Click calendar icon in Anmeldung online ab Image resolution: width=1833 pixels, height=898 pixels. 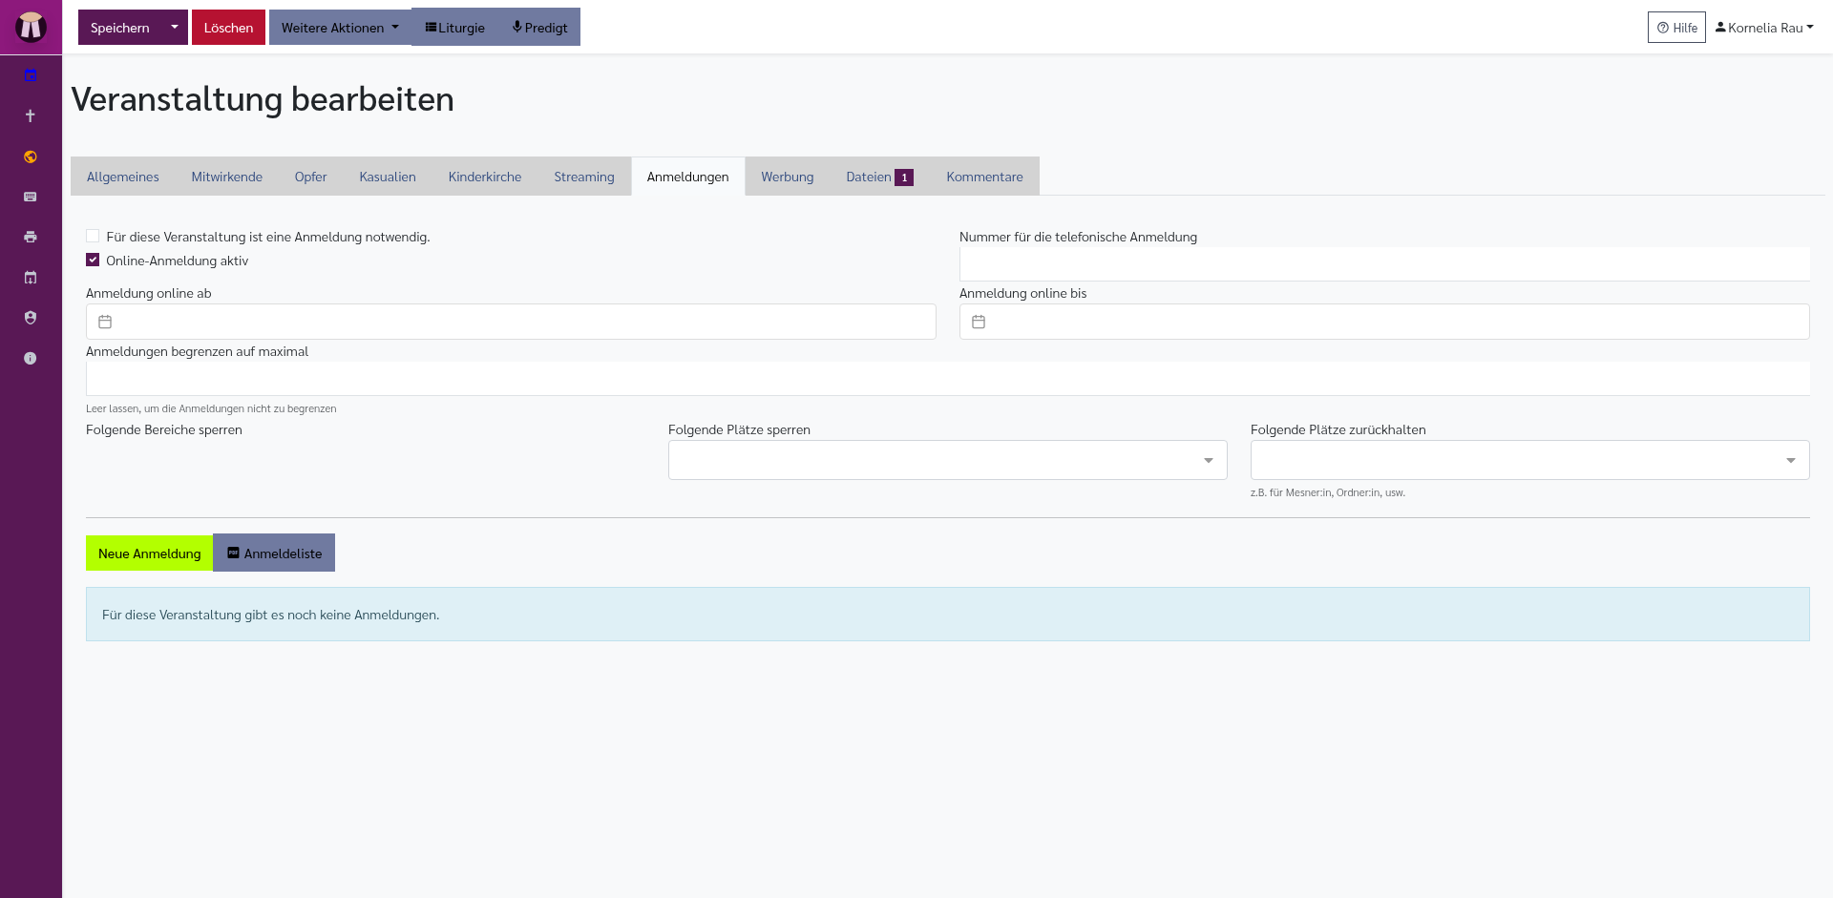click(105, 322)
